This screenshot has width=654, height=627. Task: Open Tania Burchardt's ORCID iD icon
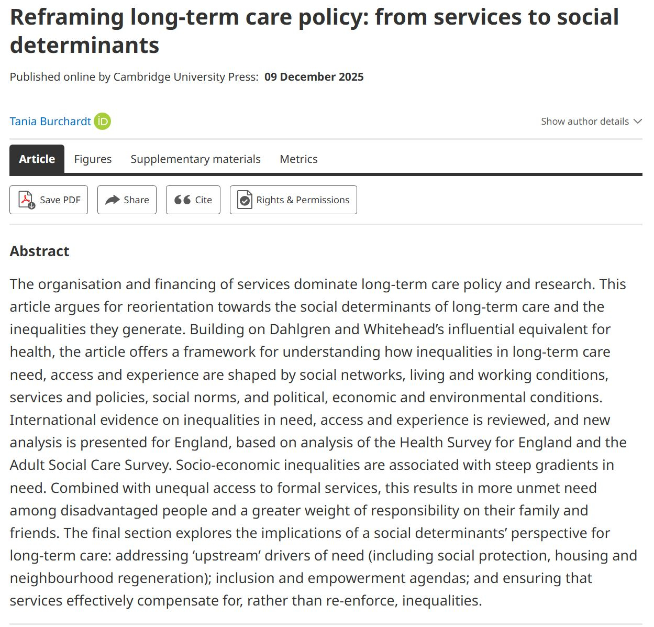[x=103, y=122]
